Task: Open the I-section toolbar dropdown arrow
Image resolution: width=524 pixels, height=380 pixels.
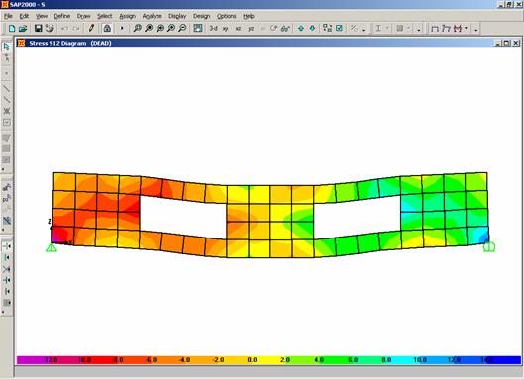Action: coord(387,28)
